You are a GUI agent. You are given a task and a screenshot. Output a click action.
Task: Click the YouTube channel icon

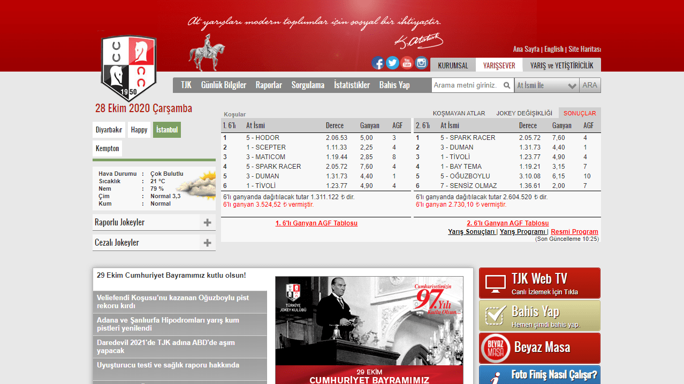pos(407,63)
